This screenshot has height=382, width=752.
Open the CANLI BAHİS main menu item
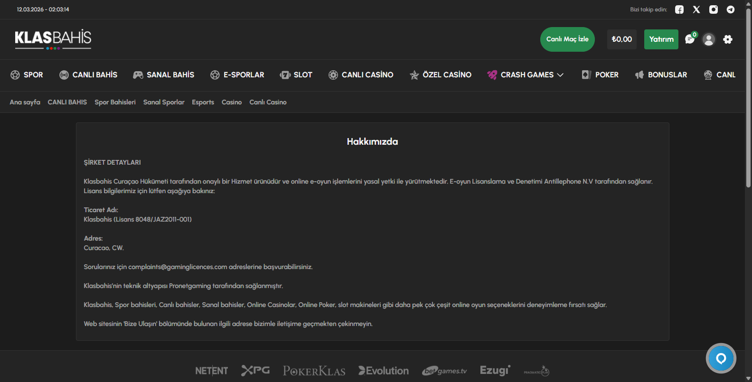click(88, 75)
